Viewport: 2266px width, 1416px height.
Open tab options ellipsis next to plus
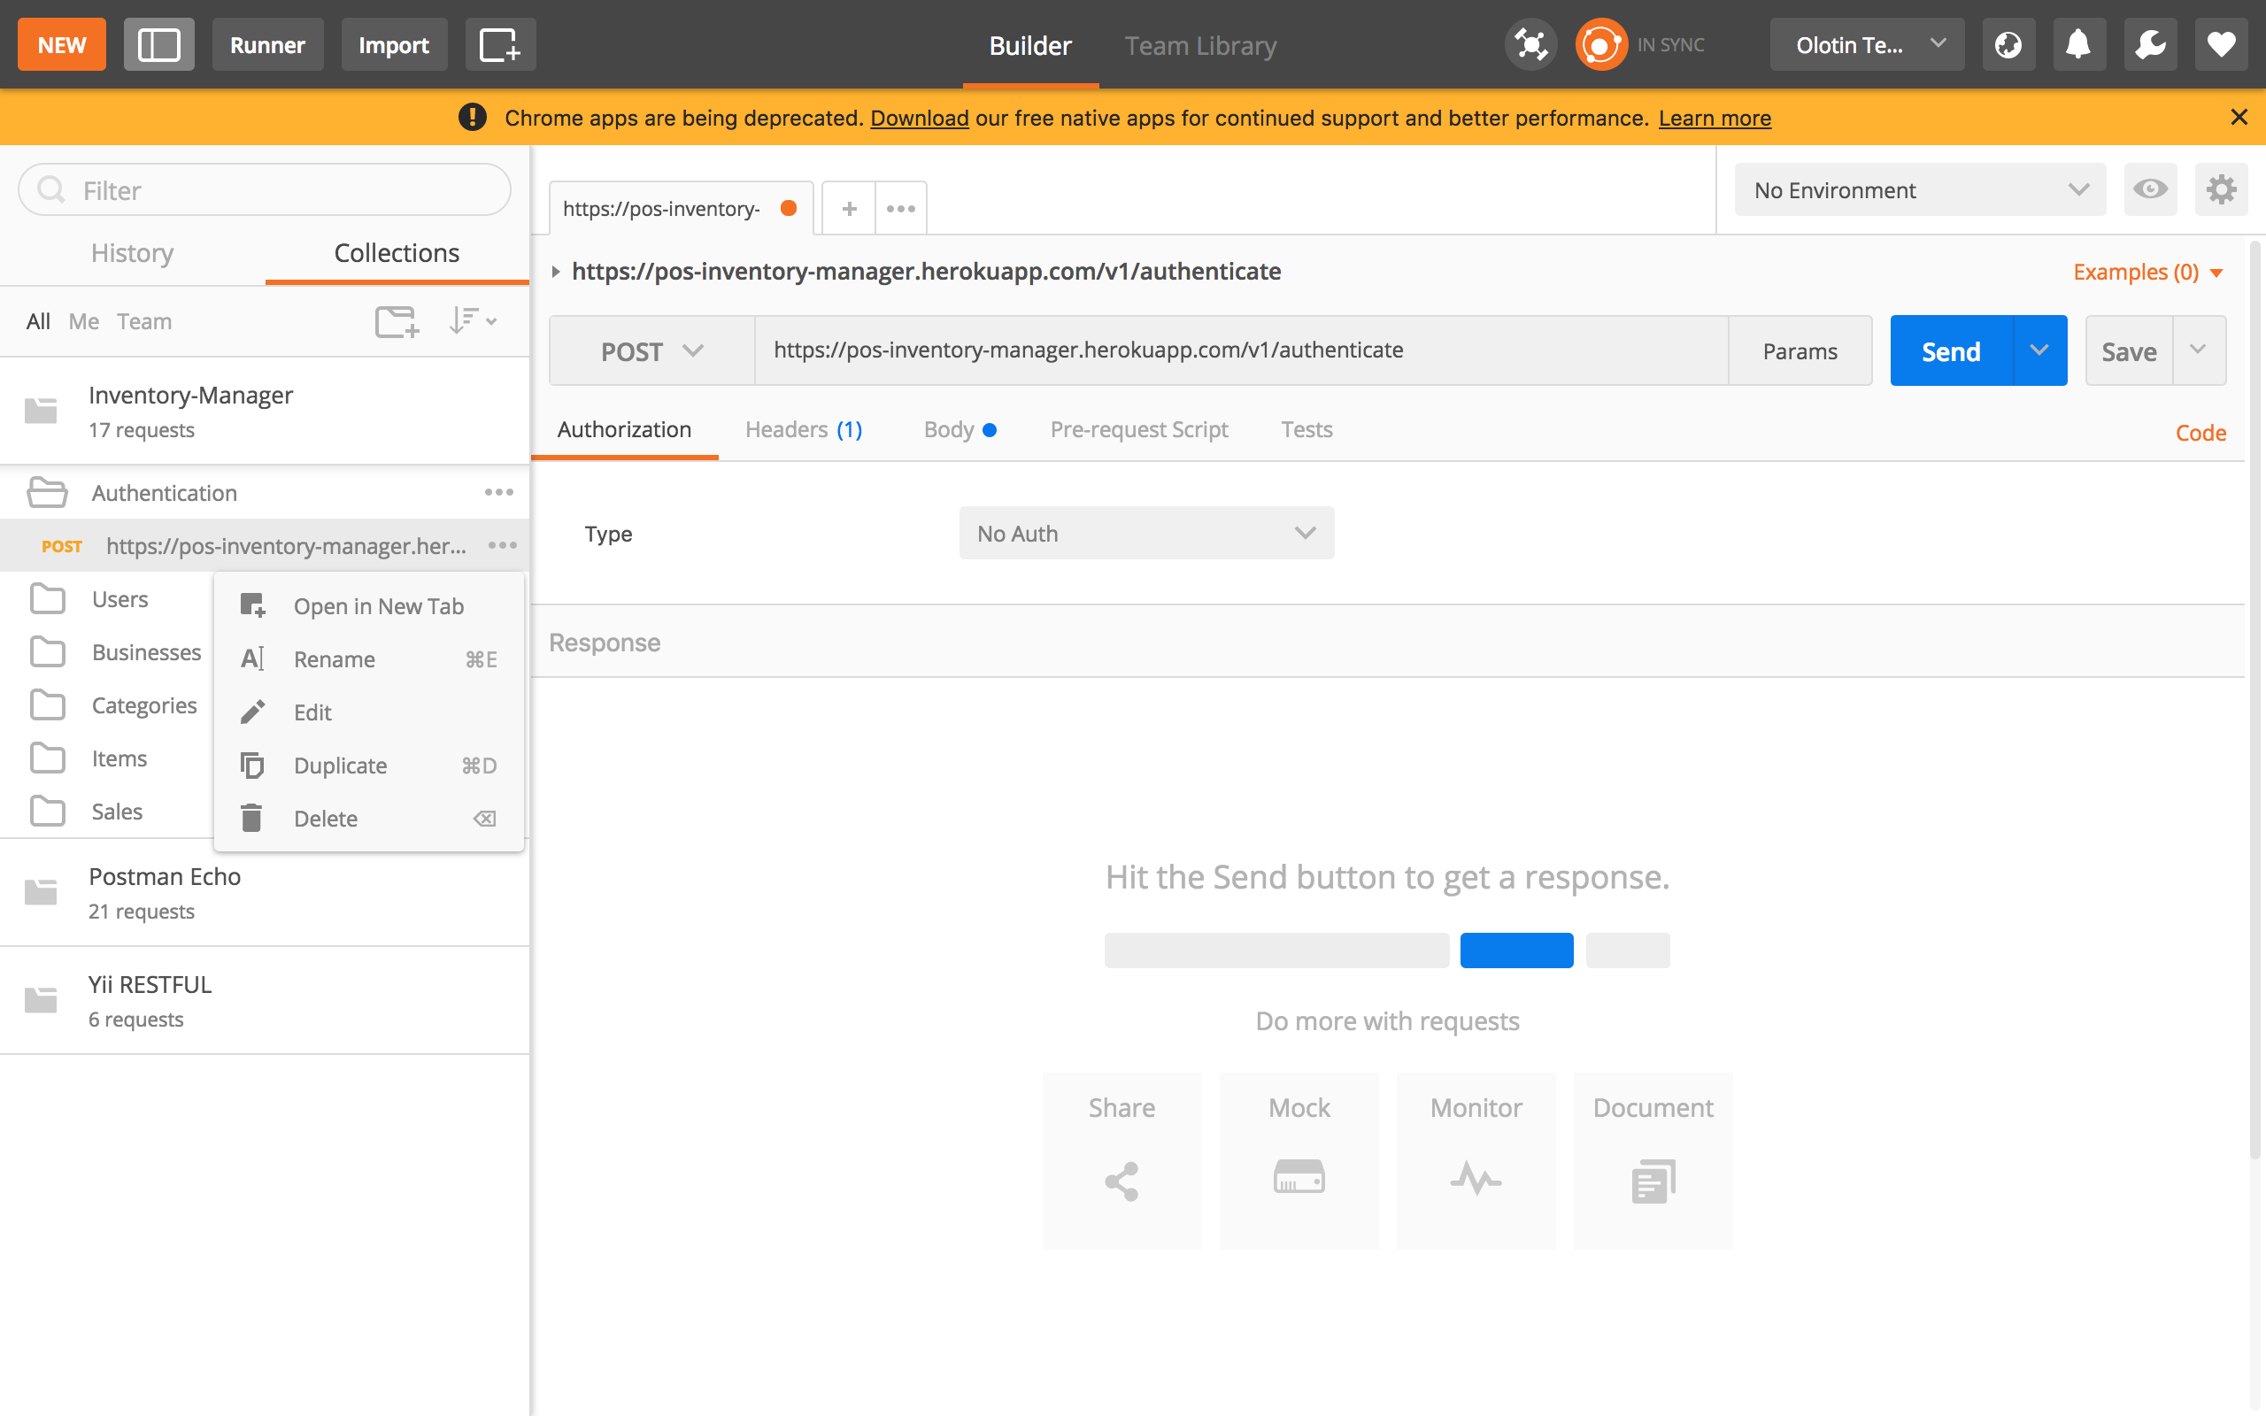[901, 208]
